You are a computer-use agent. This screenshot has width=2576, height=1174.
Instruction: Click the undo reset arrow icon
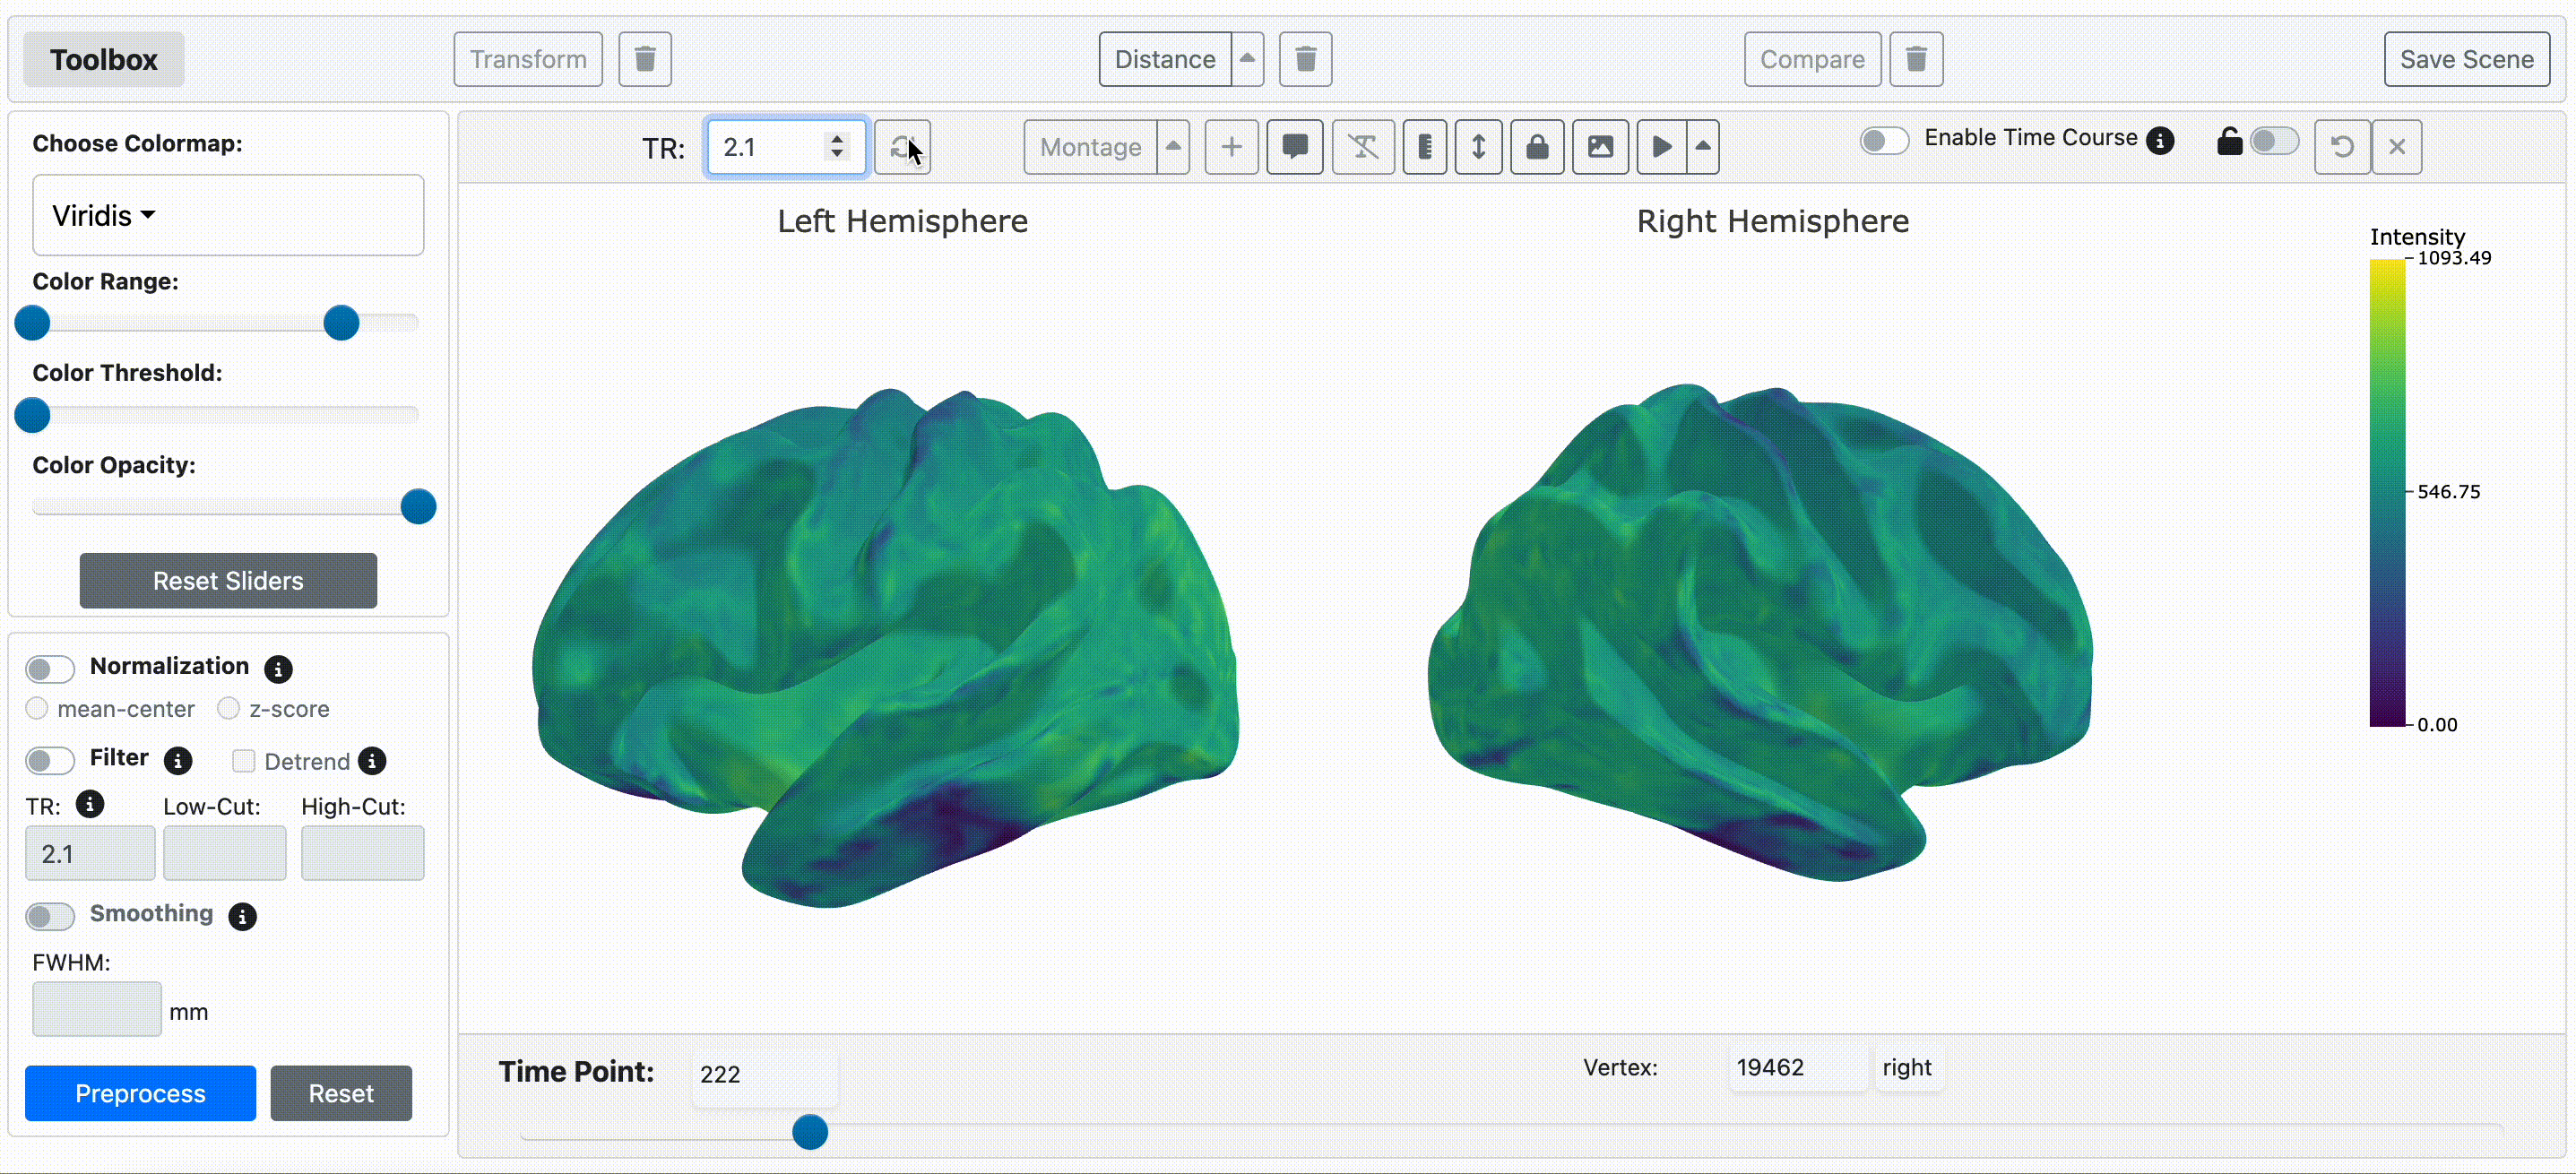tap(2341, 147)
